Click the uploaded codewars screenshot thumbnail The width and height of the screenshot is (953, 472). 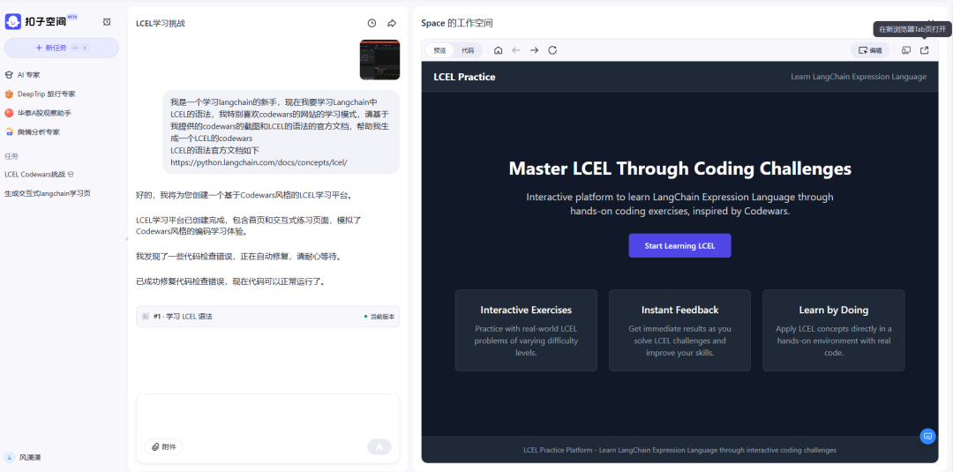pyautogui.click(x=379, y=60)
